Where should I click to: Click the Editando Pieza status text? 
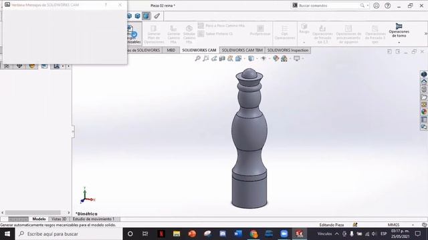[x=332, y=225]
